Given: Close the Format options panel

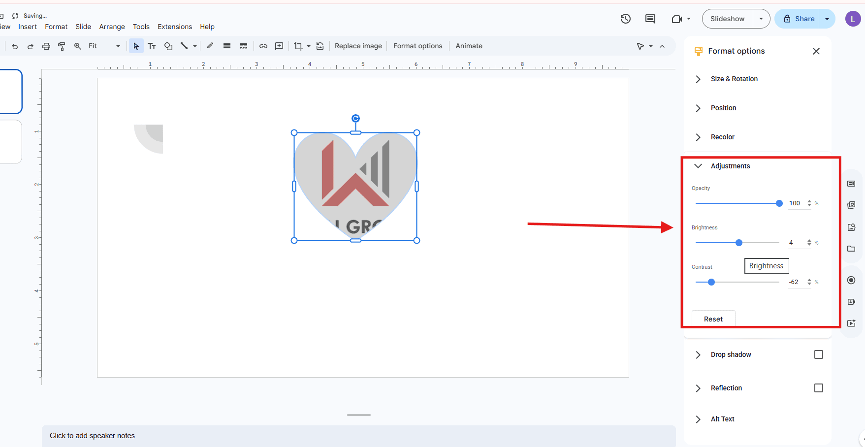Looking at the screenshot, I should click(816, 51).
